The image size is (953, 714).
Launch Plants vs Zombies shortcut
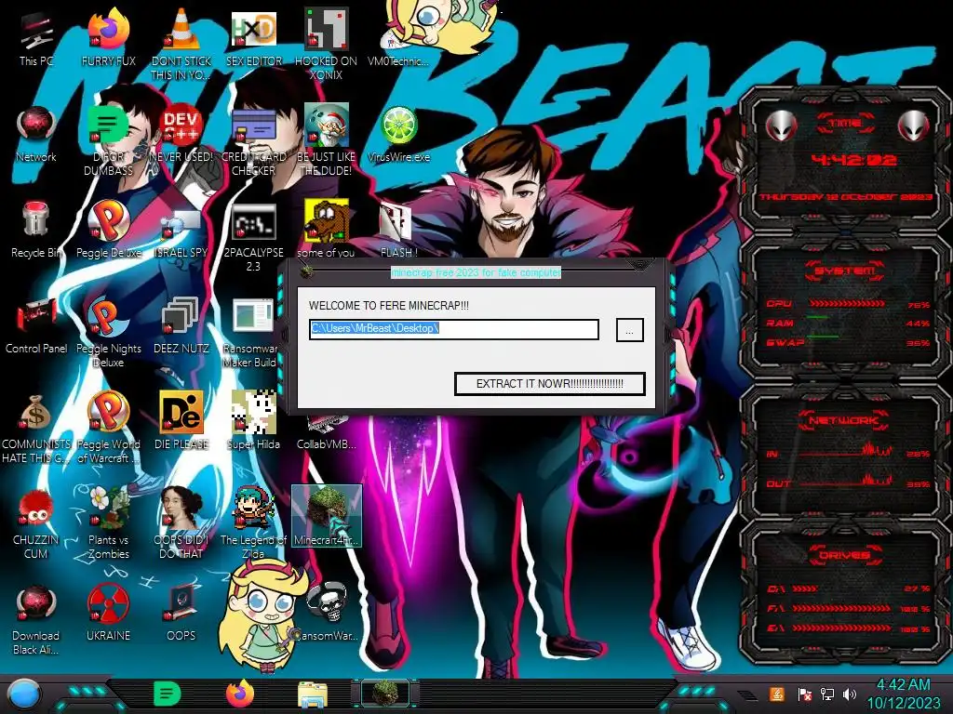coord(109,523)
